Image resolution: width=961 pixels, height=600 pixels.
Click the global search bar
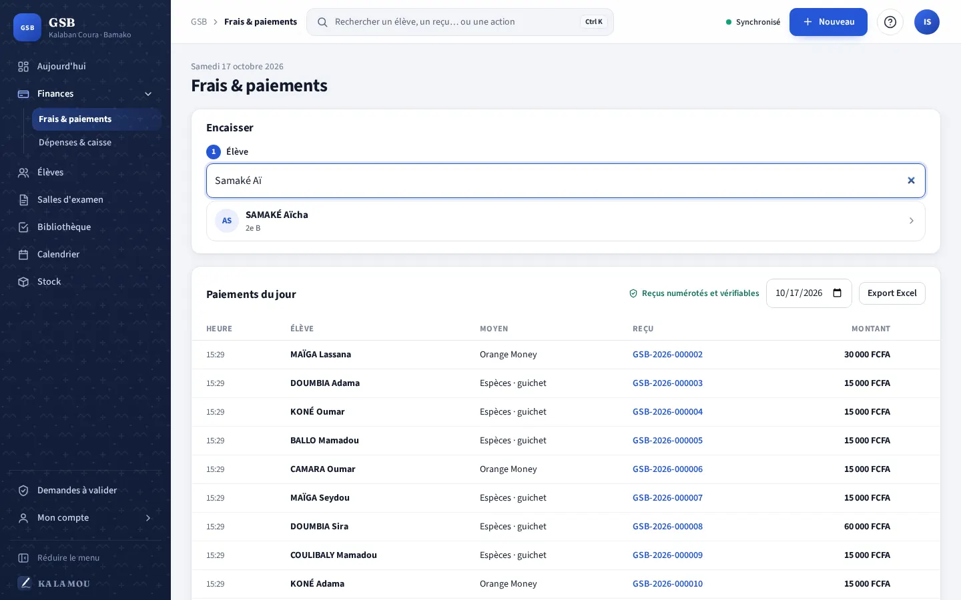(x=460, y=22)
